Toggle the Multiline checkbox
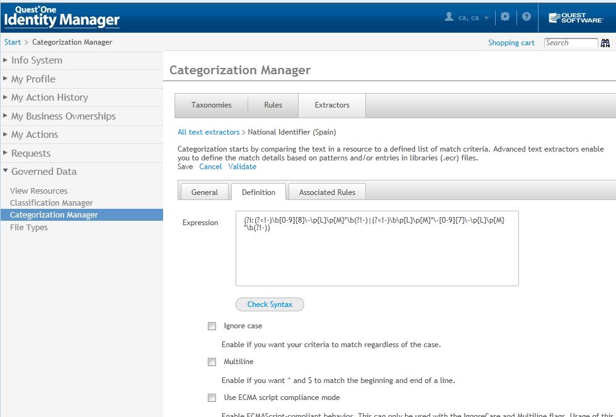The width and height of the screenshot is (616, 417). click(212, 362)
